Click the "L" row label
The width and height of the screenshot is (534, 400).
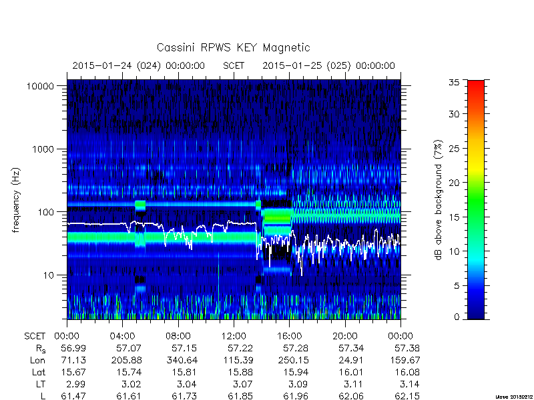tap(43, 396)
